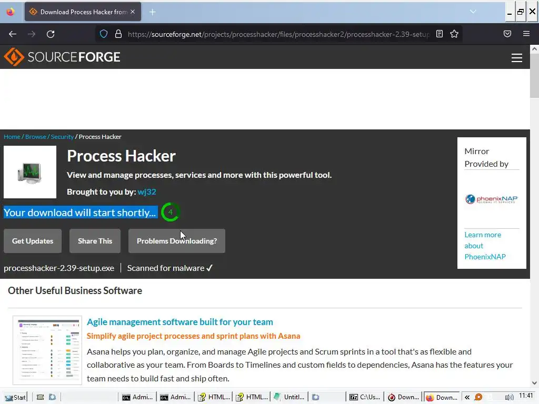This screenshot has height=404, width=539.
Task: Click the Get Updates button
Action: (33, 241)
